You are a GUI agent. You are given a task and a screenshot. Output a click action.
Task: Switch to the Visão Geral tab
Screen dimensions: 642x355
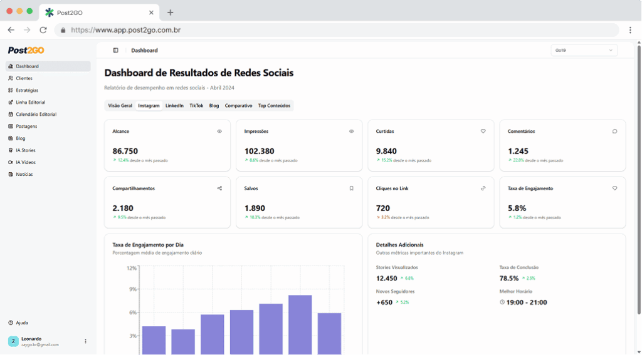click(120, 106)
